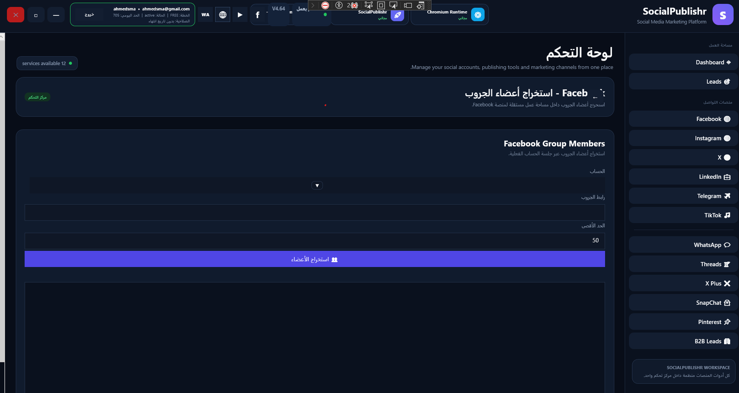Click the purple S SocialPublishr logo
Image resolution: width=739 pixels, height=393 pixels.
point(723,15)
